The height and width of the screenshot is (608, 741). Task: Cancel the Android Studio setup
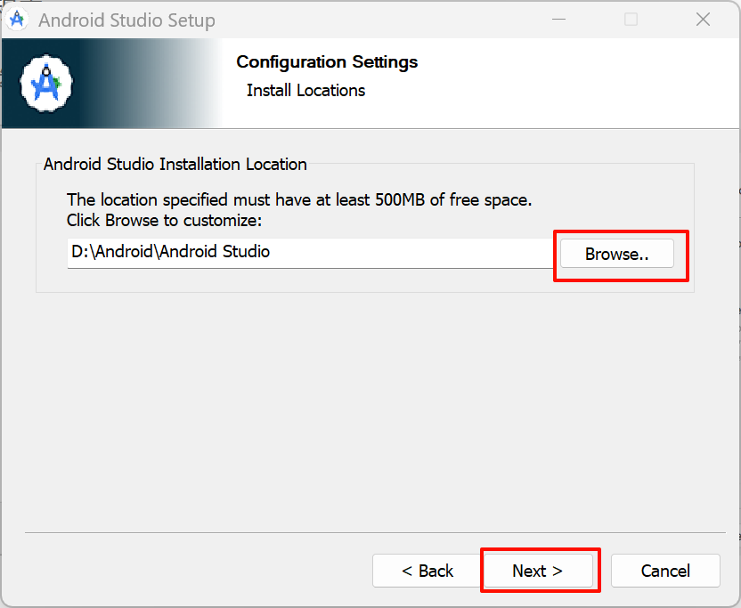(x=665, y=571)
